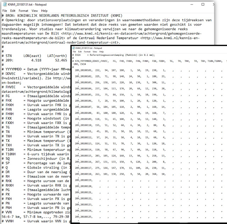Click the back window title KNMI_20180131.txt

(x=20, y=5)
